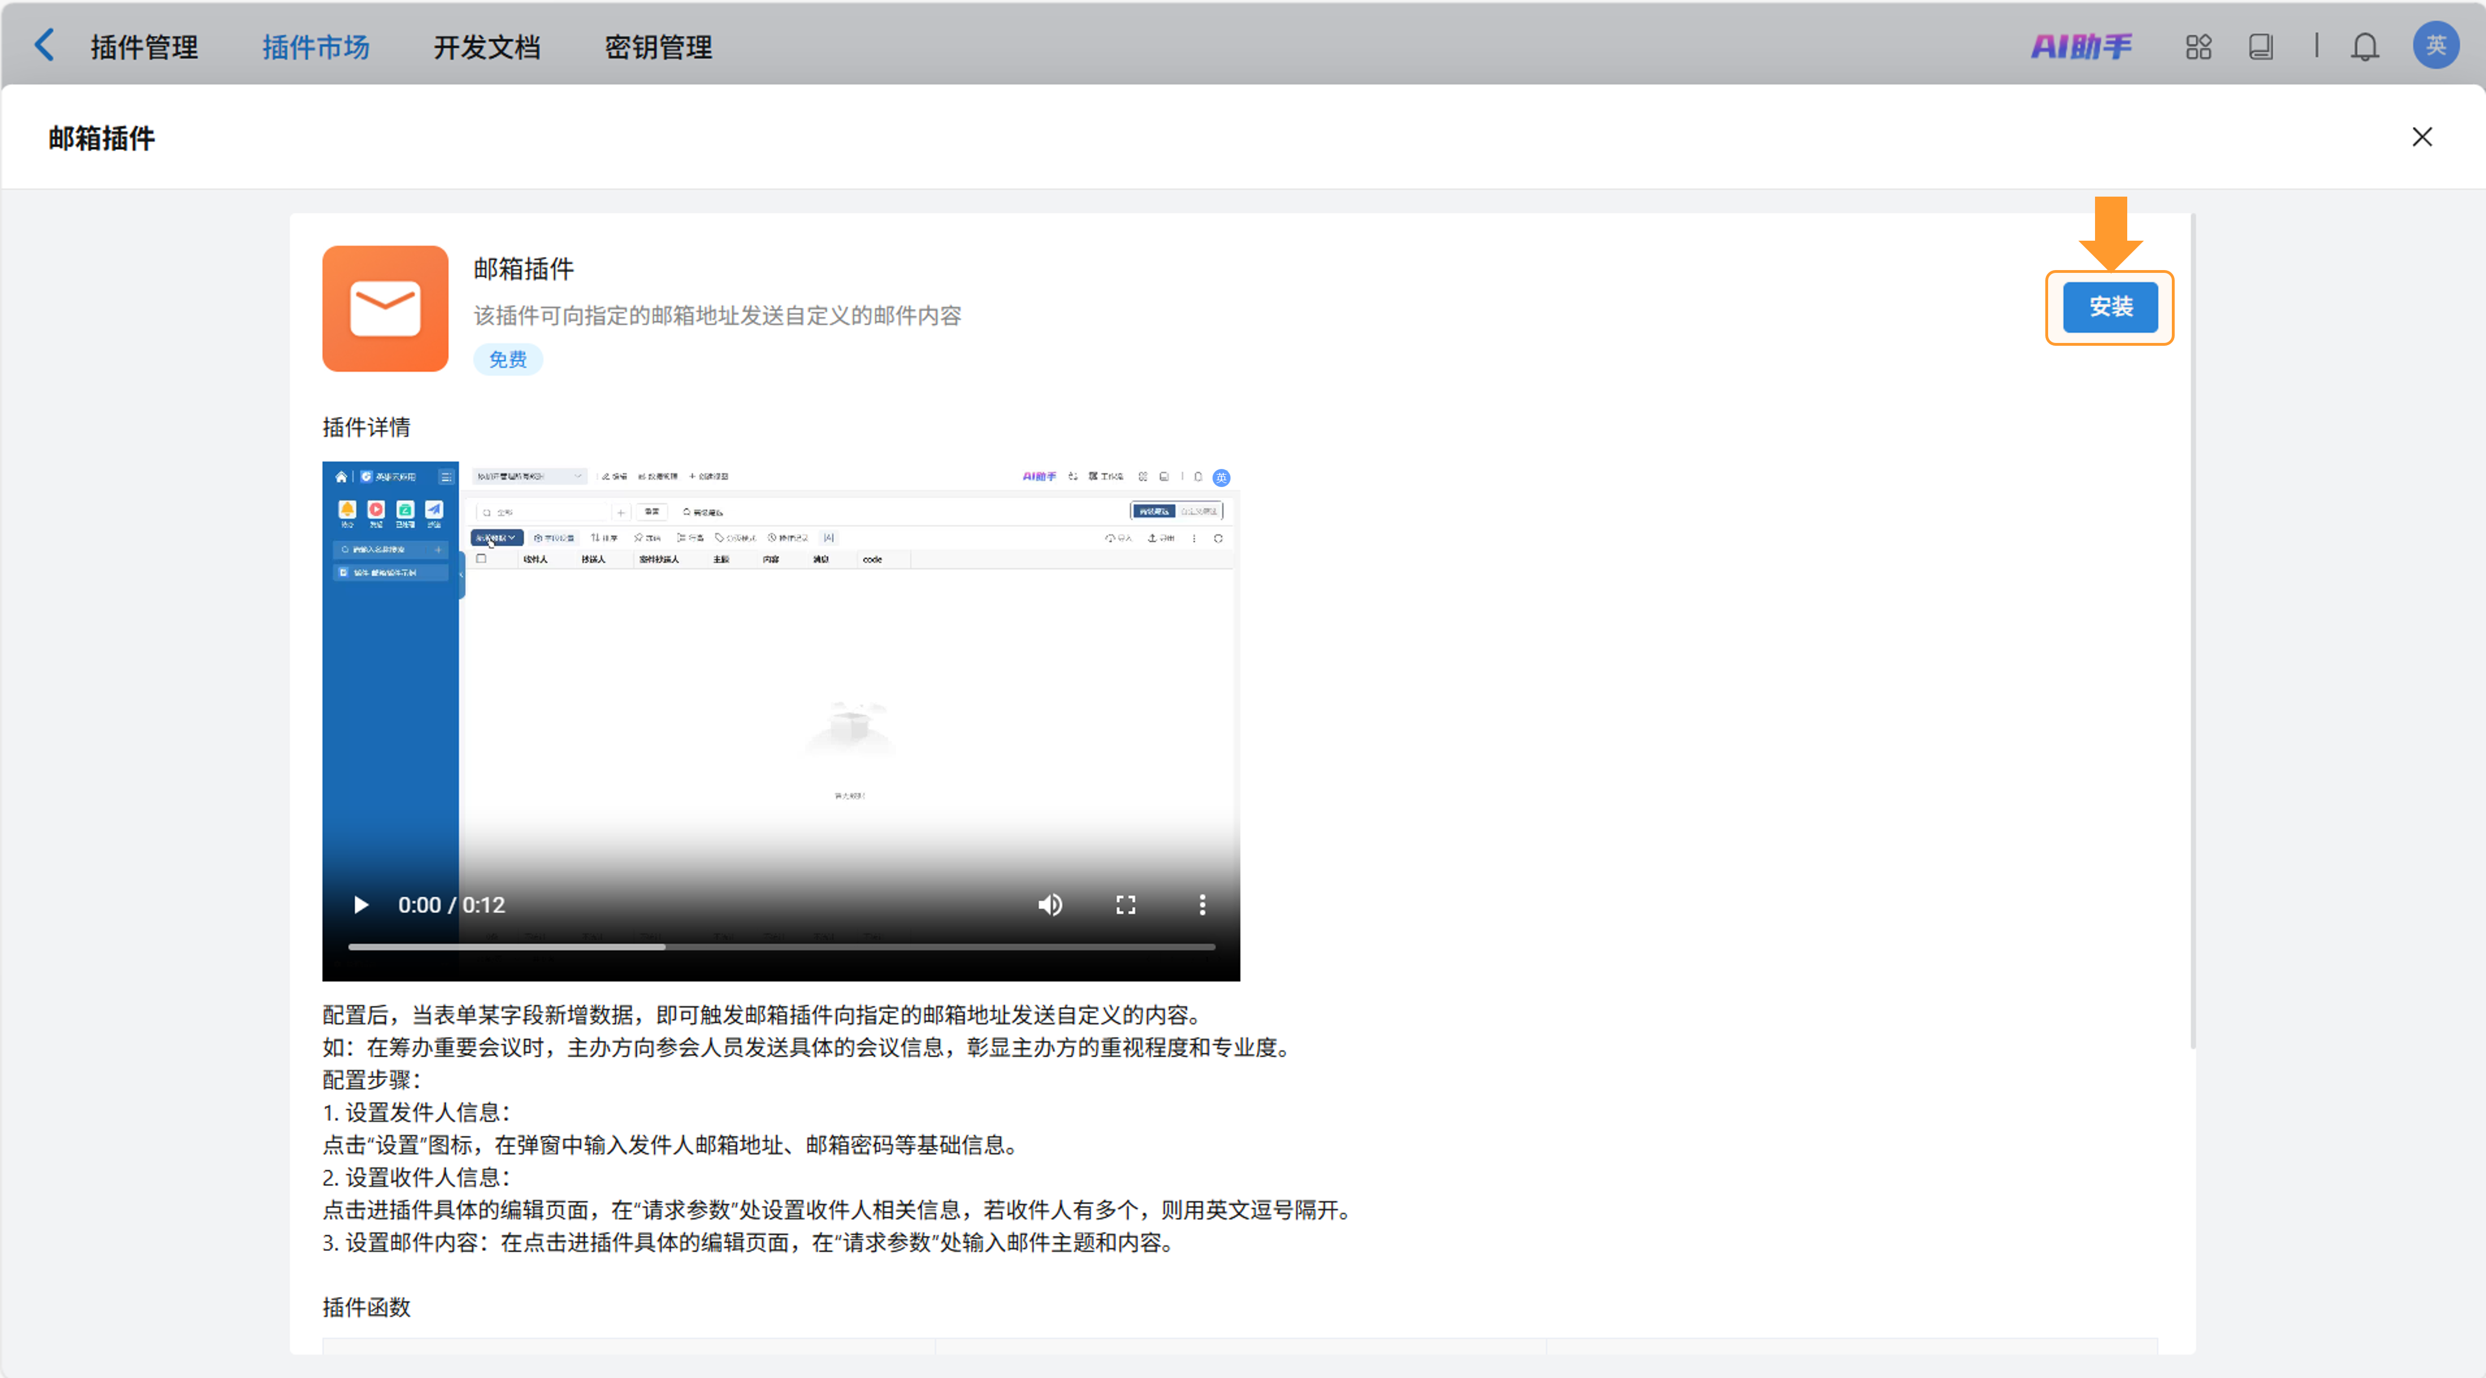Close the 邮箱插件 detail panel
This screenshot has height=1378, width=2486.
click(2422, 137)
